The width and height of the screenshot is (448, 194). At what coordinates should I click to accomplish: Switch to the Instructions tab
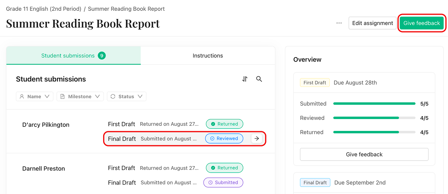coord(208,56)
